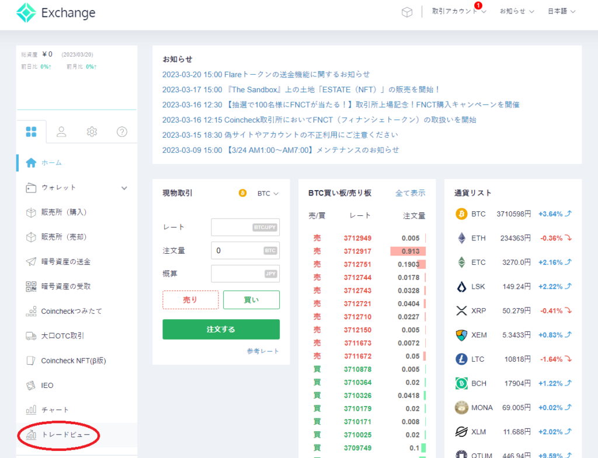Select the dashboard grid tab icon

pos(32,132)
